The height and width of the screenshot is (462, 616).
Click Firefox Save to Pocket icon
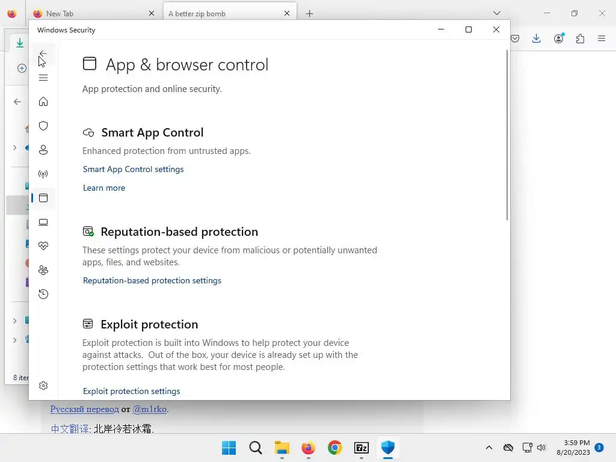pos(515,38)
